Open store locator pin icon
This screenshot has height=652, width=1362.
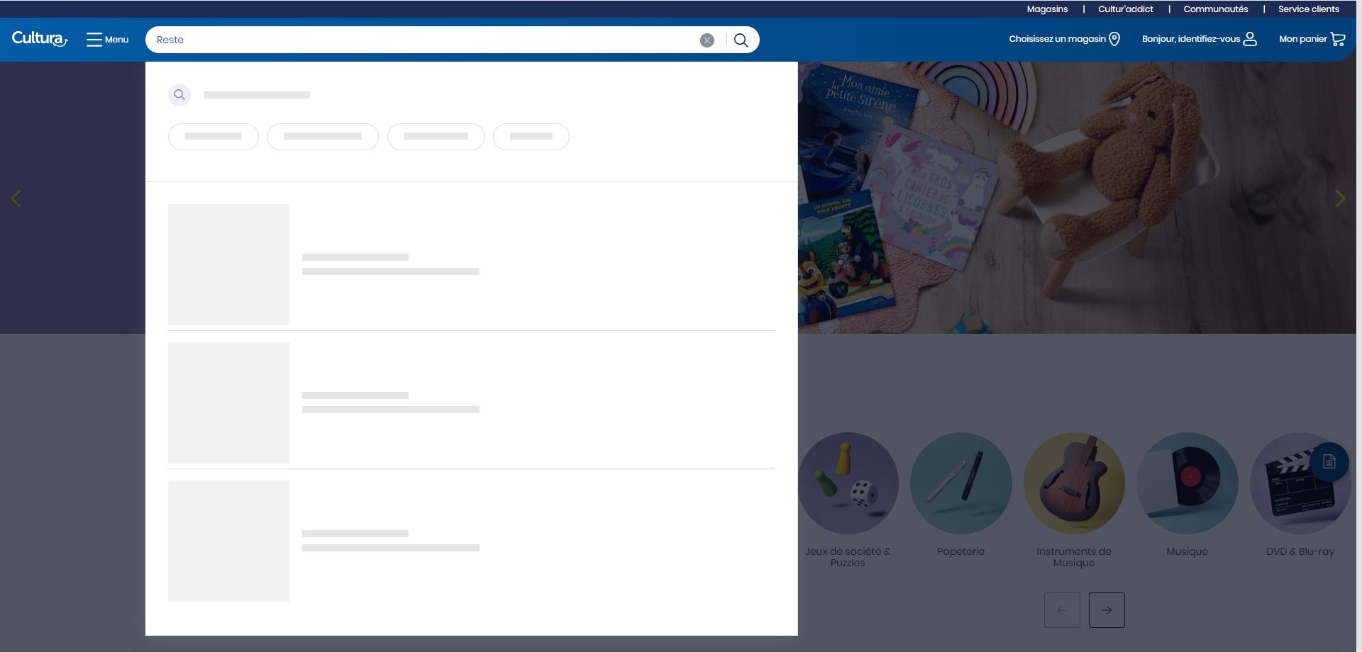(1114, 39)
